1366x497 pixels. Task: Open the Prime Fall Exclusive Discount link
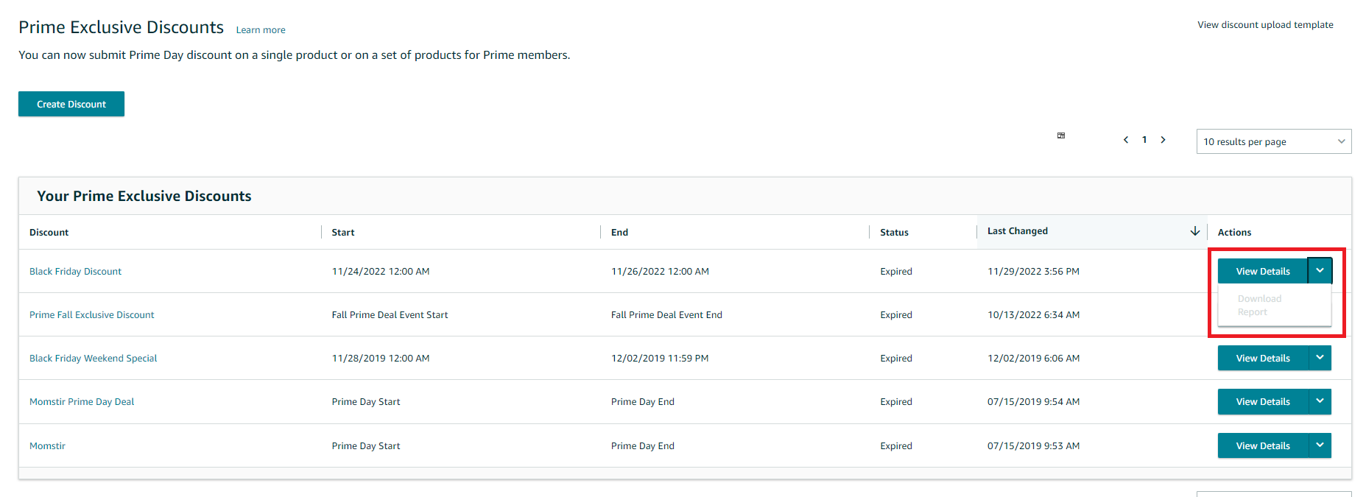pos(92,315)
